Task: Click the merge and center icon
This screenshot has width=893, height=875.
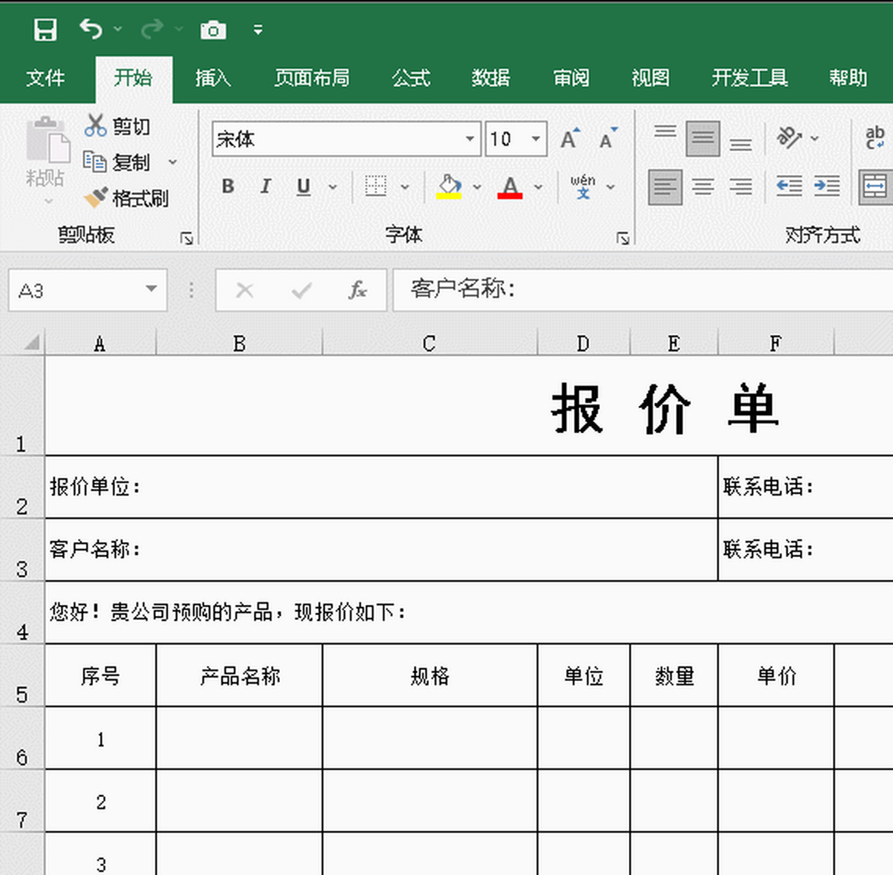Action: point(875,187)
